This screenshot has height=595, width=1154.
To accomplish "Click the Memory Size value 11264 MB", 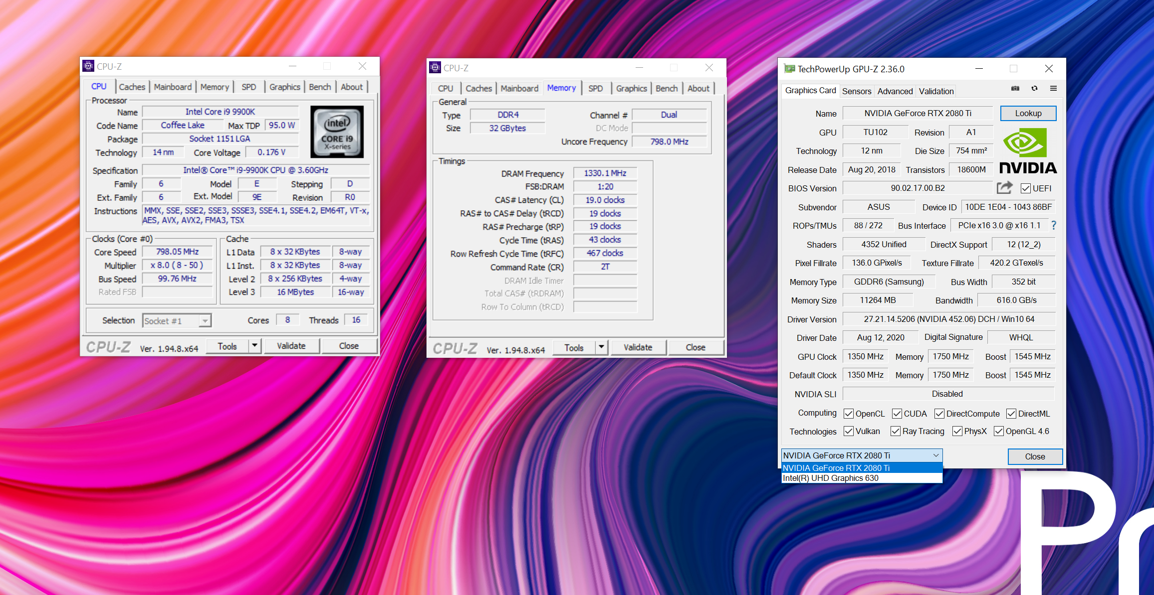I will [x=878, y=300].
